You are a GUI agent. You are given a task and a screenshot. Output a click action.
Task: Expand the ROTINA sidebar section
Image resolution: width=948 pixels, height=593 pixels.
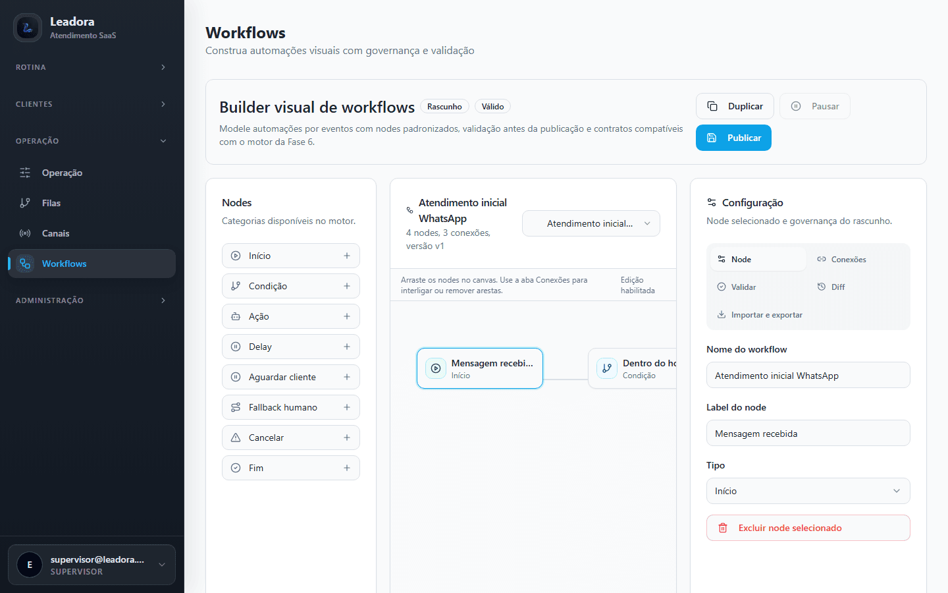[92, 67]
